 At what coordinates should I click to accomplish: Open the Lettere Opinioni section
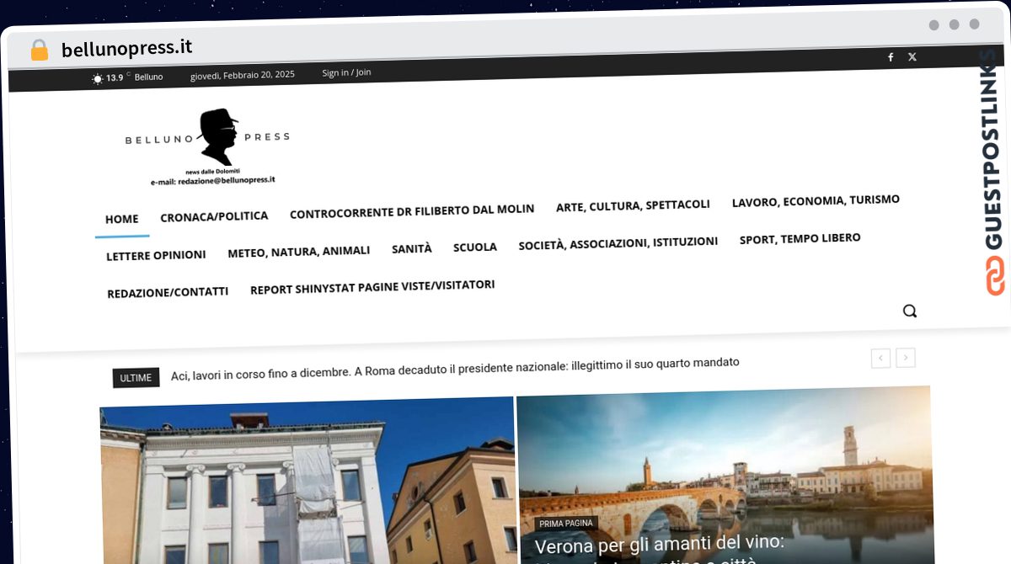coord(156,255)
